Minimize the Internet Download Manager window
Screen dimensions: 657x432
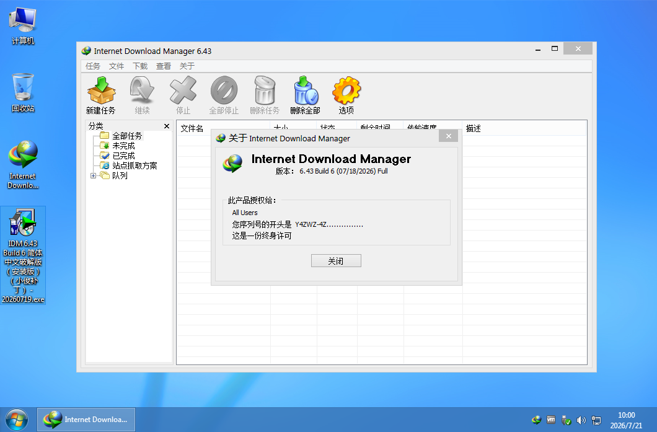(x=537, y=49)
